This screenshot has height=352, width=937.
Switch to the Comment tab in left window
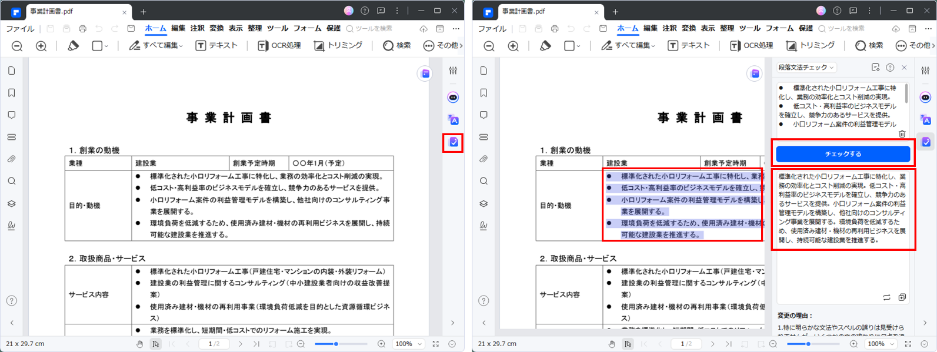(x=198, y=28)
